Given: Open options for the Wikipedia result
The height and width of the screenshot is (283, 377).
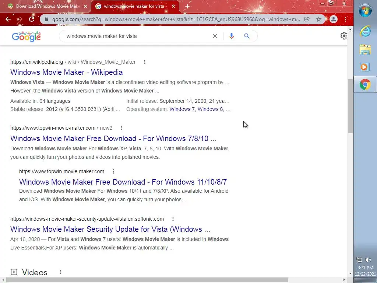Looking at the screenshot, I should (x=144, y=62).
